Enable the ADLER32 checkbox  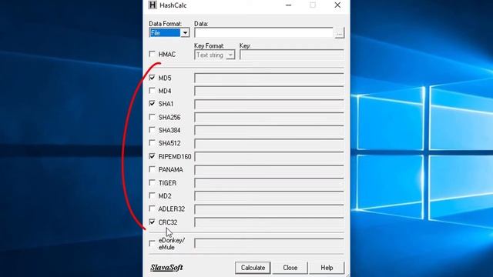point(153,209)
